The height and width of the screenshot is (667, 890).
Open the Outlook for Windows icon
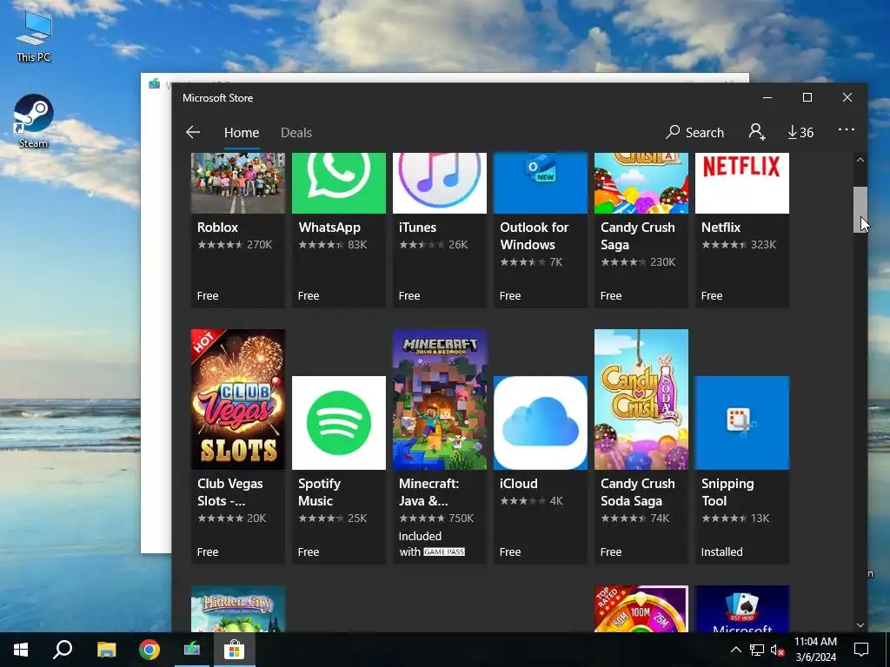point(541,183)
